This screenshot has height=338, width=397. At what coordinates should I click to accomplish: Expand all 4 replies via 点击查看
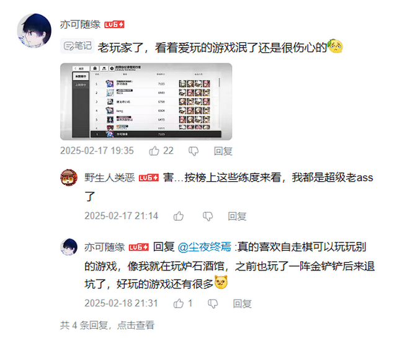pyautogui.click(x=136, y=325)
